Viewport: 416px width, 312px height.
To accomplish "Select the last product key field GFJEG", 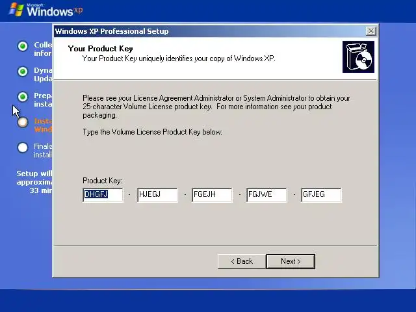I will pos(321,195).
